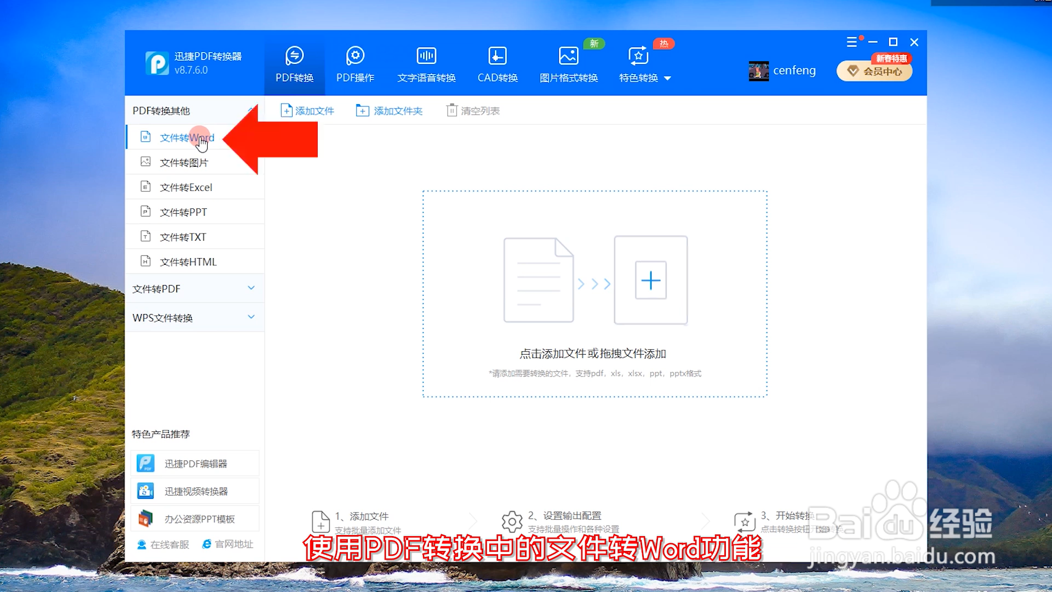Select the CAD转换 tab
Screen dimensions: 1052x592
click(498, 65)
